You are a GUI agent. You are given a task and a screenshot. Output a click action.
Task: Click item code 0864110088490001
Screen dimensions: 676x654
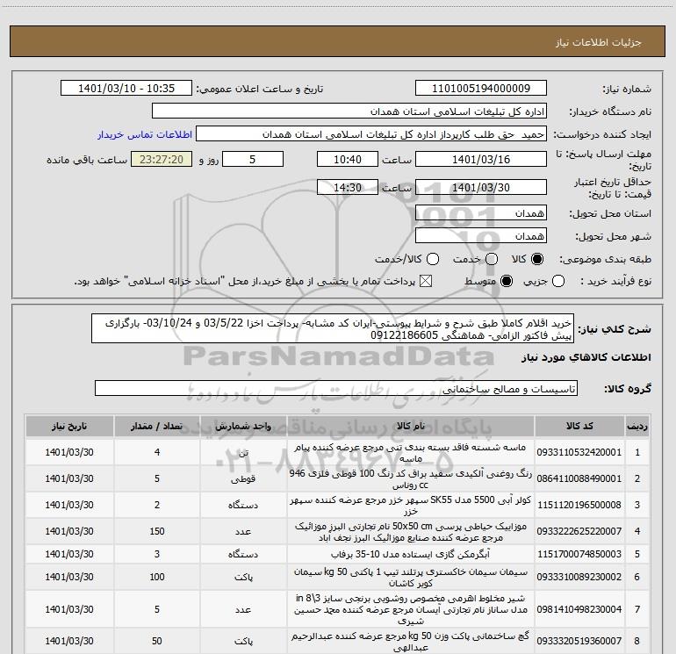[x=579, y=478]
